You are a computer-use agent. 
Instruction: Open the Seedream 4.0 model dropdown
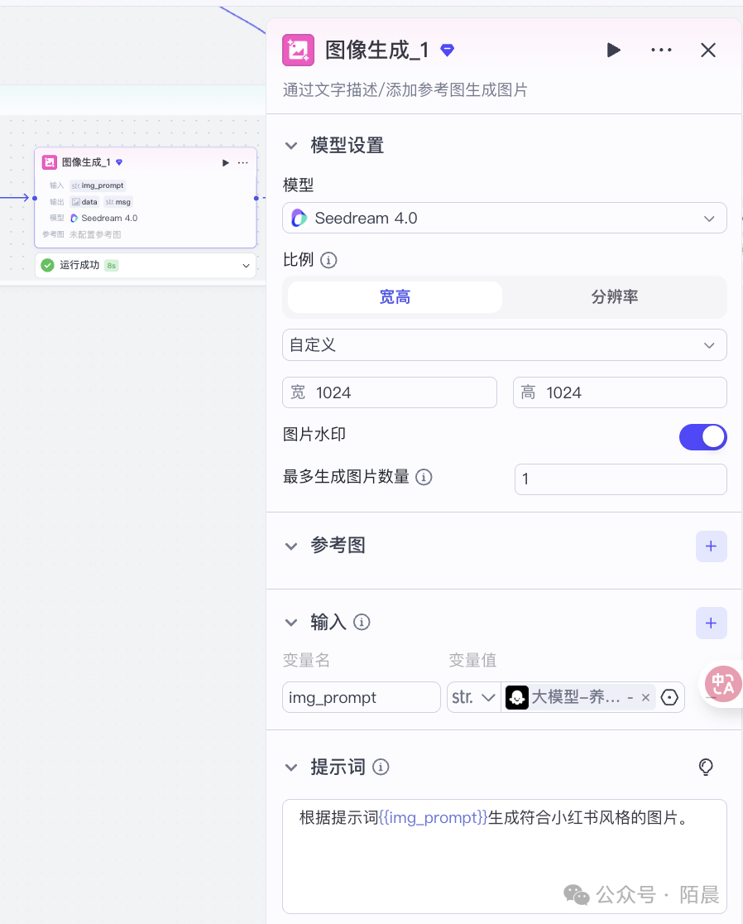tap(505, 218)
